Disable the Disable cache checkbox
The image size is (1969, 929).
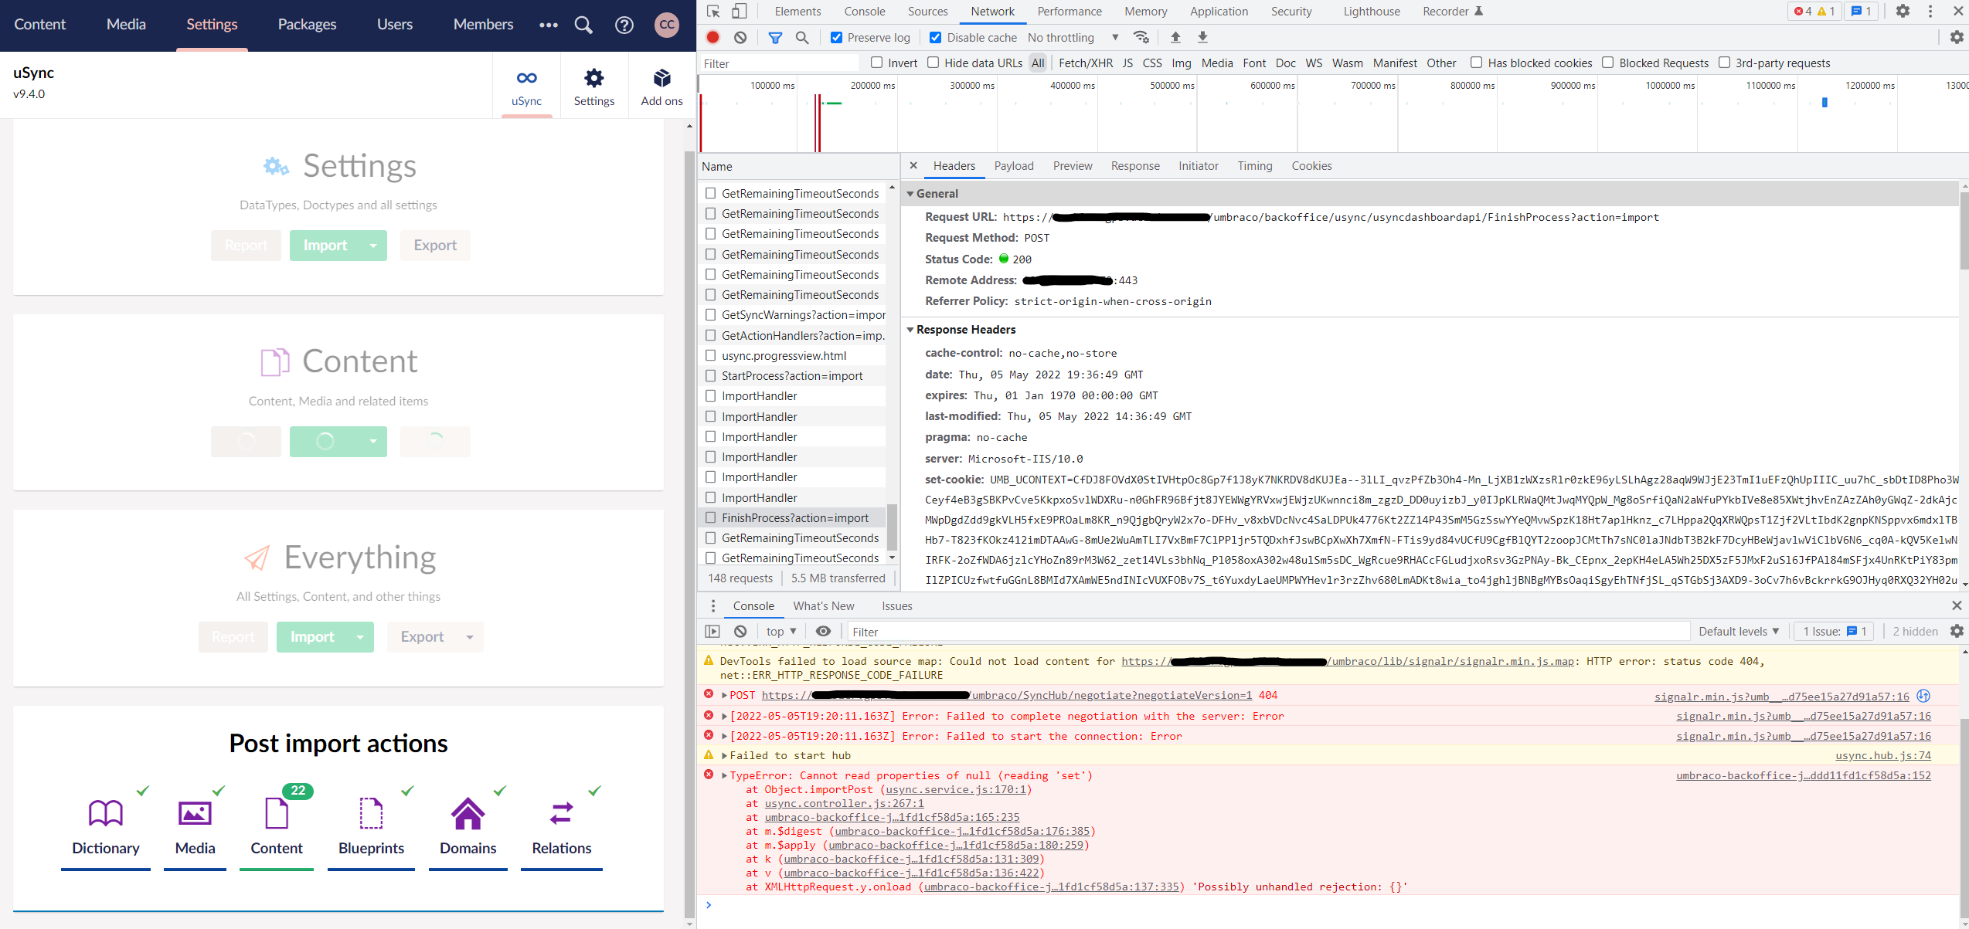pyautogui.click(x=935, y=37)
